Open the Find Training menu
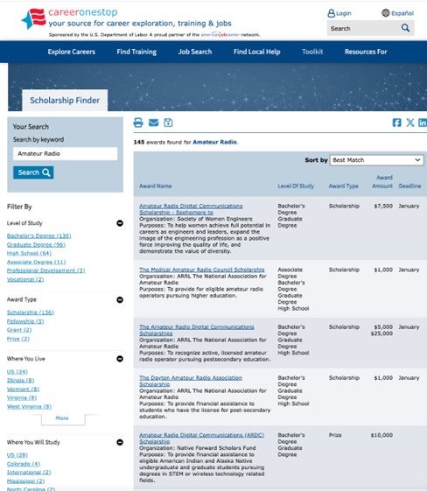 pyautogui.click(x=136, y=52)
